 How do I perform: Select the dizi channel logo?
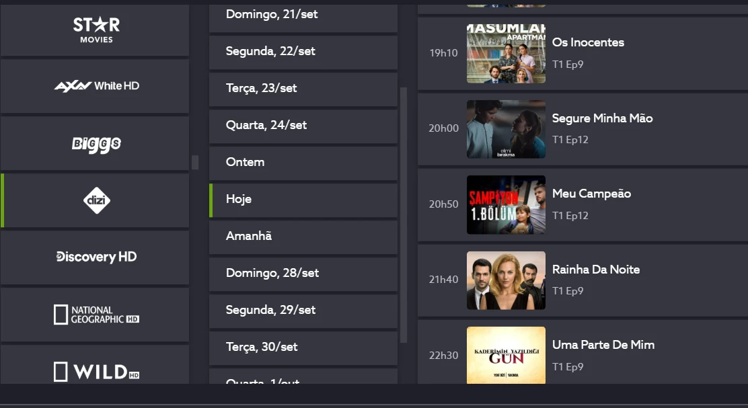(x=97, y=200)
